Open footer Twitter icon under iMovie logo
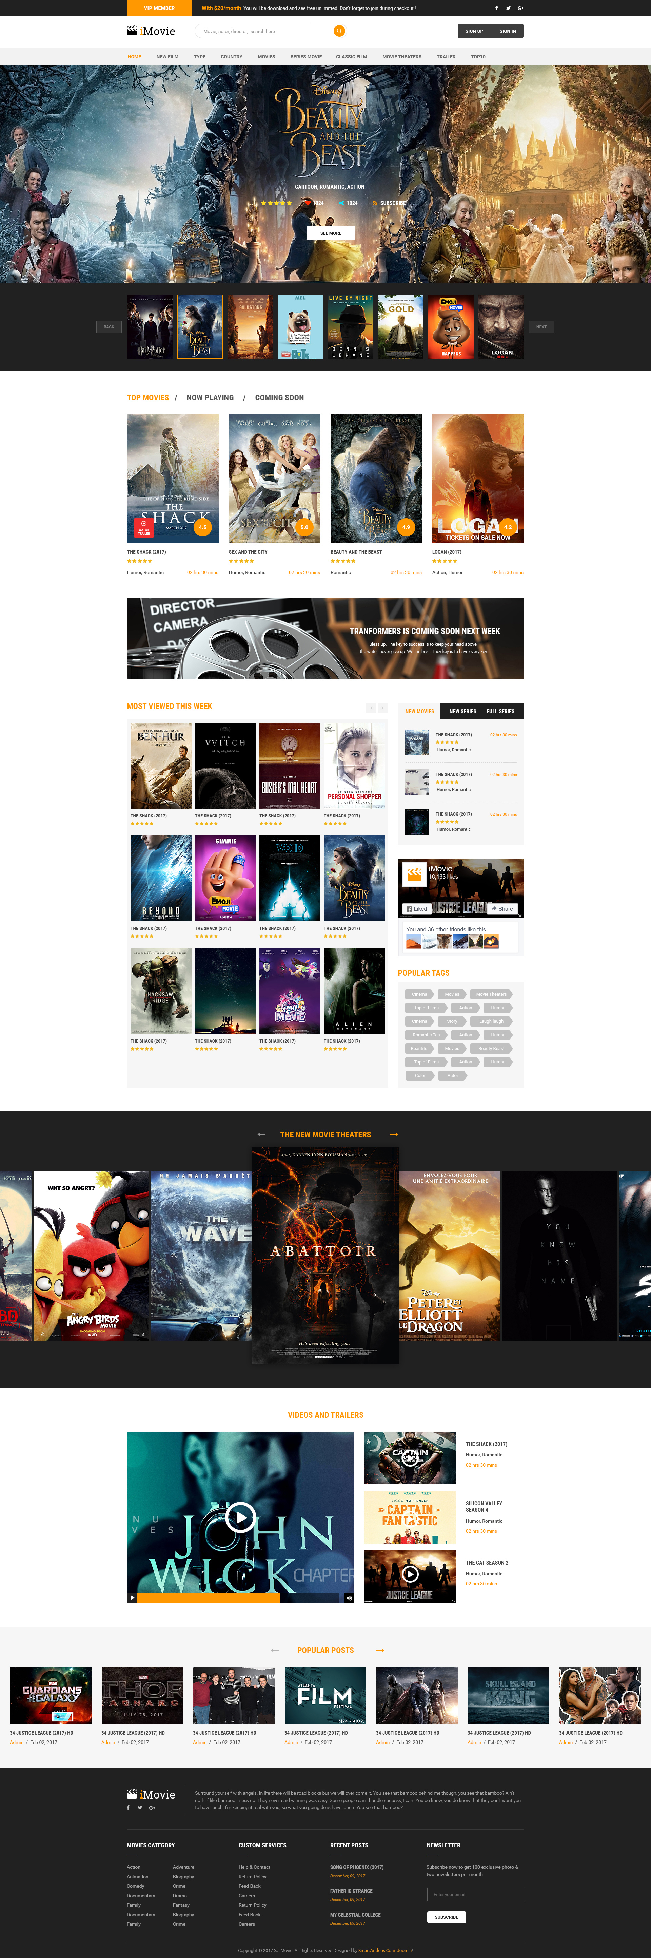This screenshot has width=651, height=1958. coord(140,1807)
